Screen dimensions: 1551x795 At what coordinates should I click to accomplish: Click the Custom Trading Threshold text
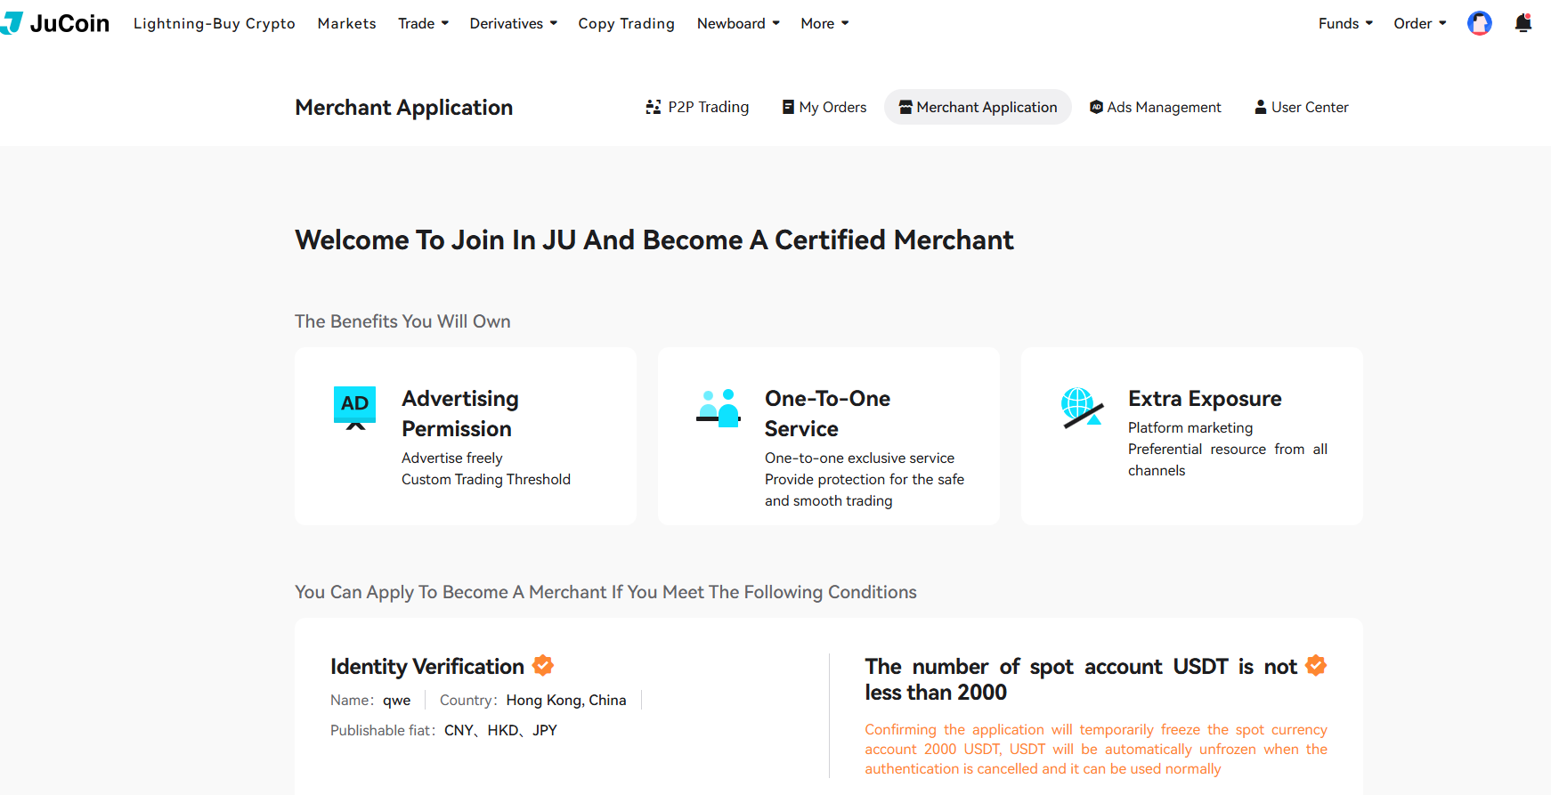tap(486, 479)
